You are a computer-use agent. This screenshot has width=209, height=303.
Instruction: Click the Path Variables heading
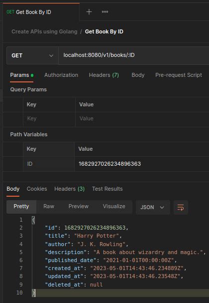coord(29,134)
